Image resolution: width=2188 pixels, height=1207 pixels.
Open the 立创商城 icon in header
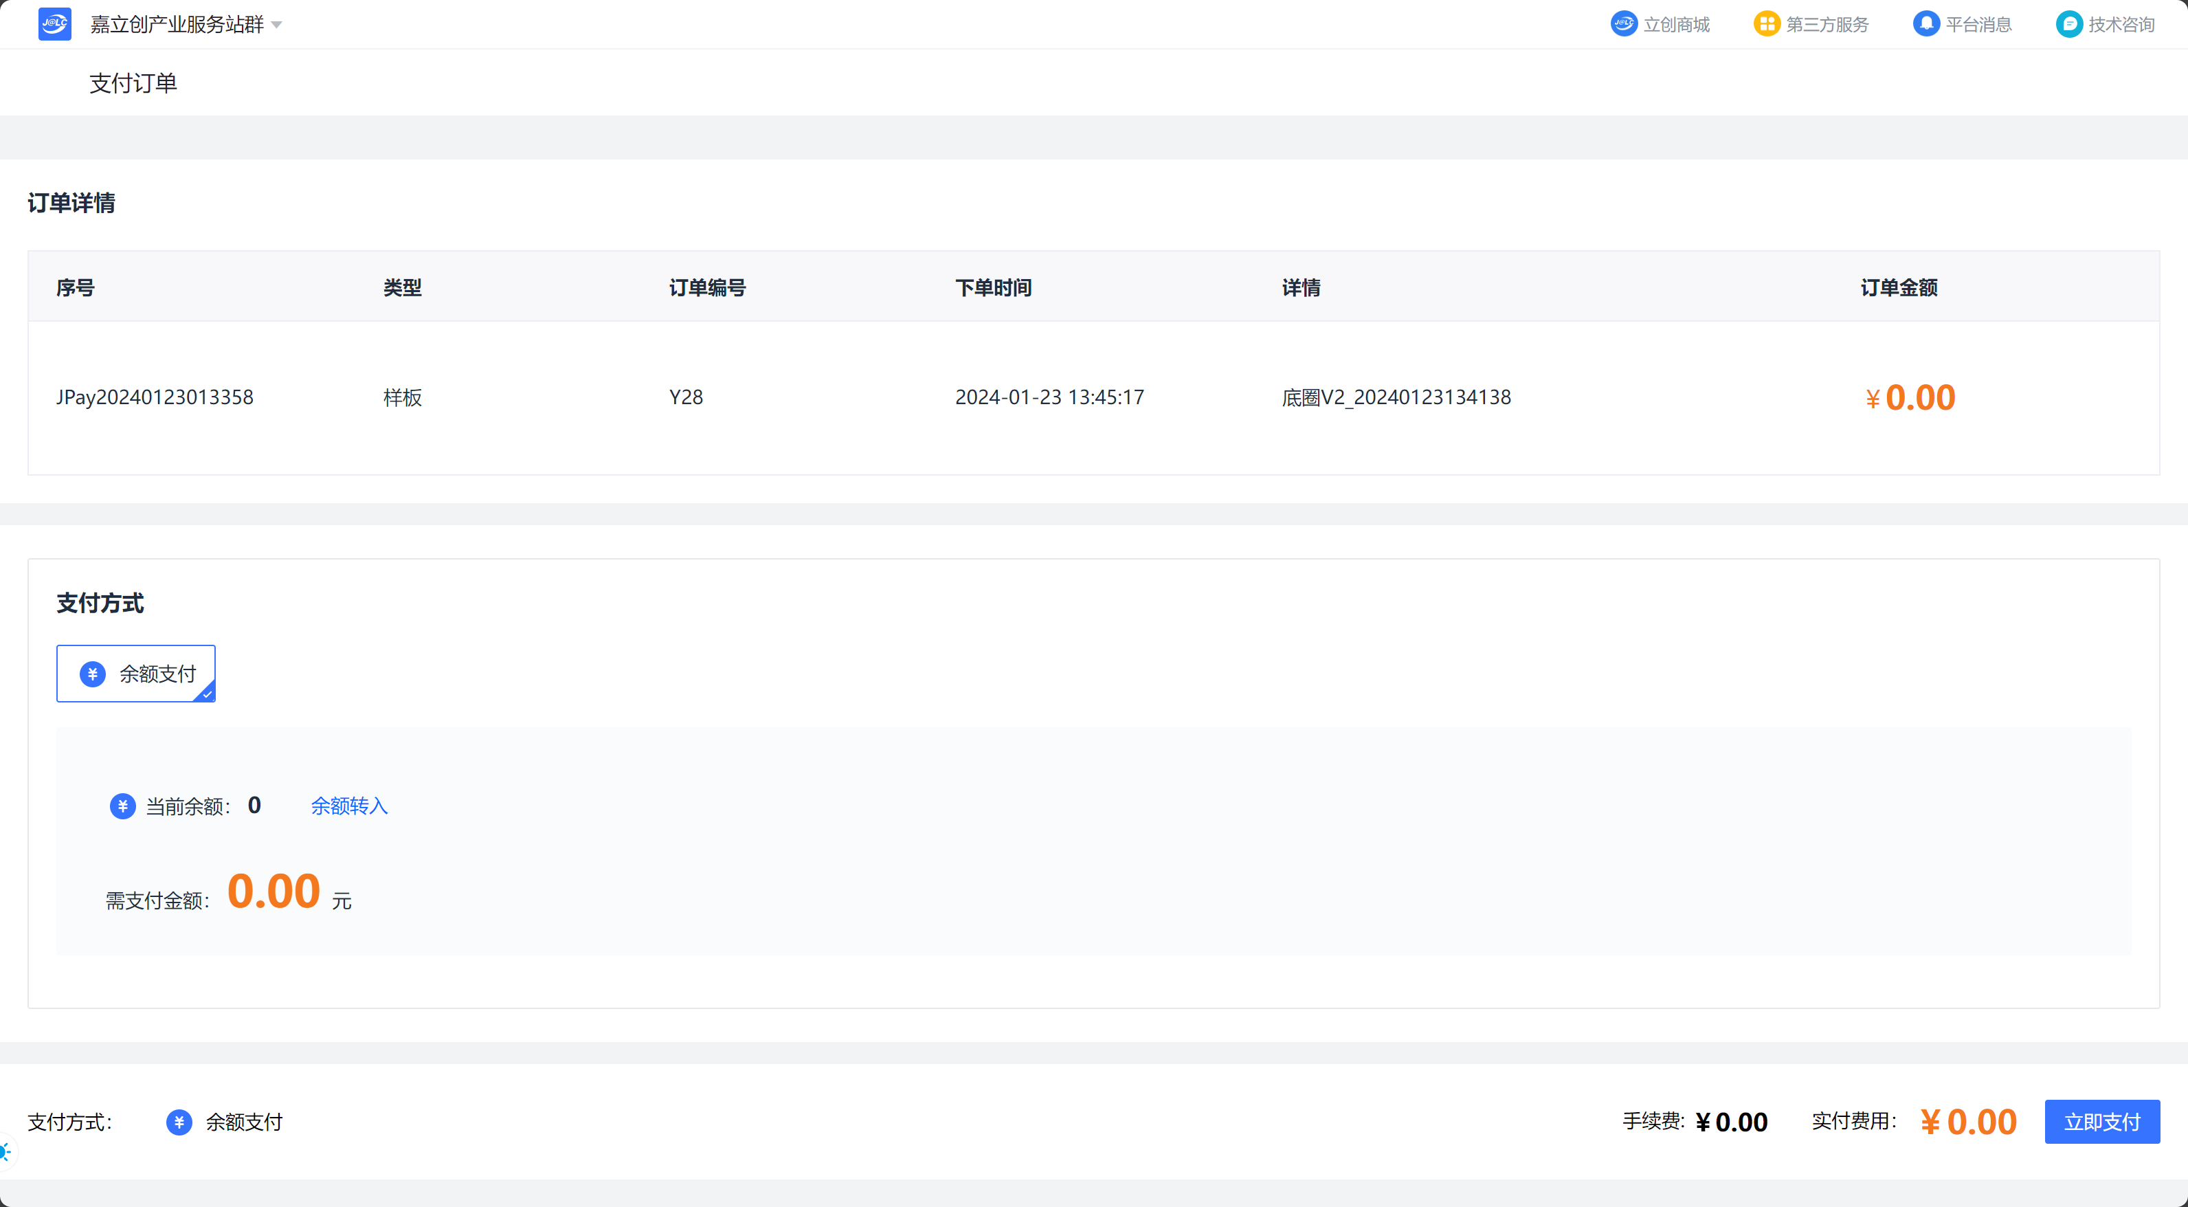point(1623,24)
